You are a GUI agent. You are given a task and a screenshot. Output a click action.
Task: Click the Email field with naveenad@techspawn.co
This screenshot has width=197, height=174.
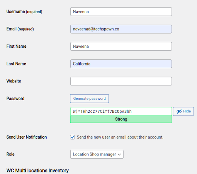click(121, 29)
